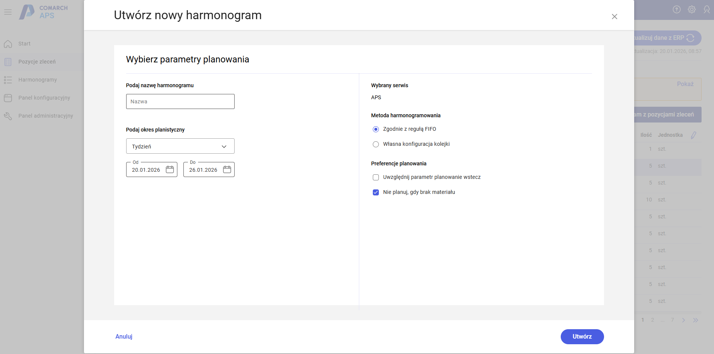
Task: Go to page 2 of the order list
Action: (x=652, y=320)
